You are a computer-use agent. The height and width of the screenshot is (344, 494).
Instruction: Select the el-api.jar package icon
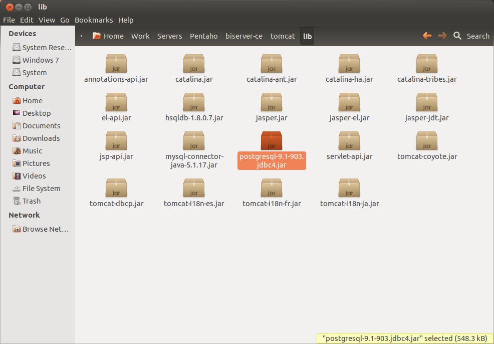pos(116,102)
